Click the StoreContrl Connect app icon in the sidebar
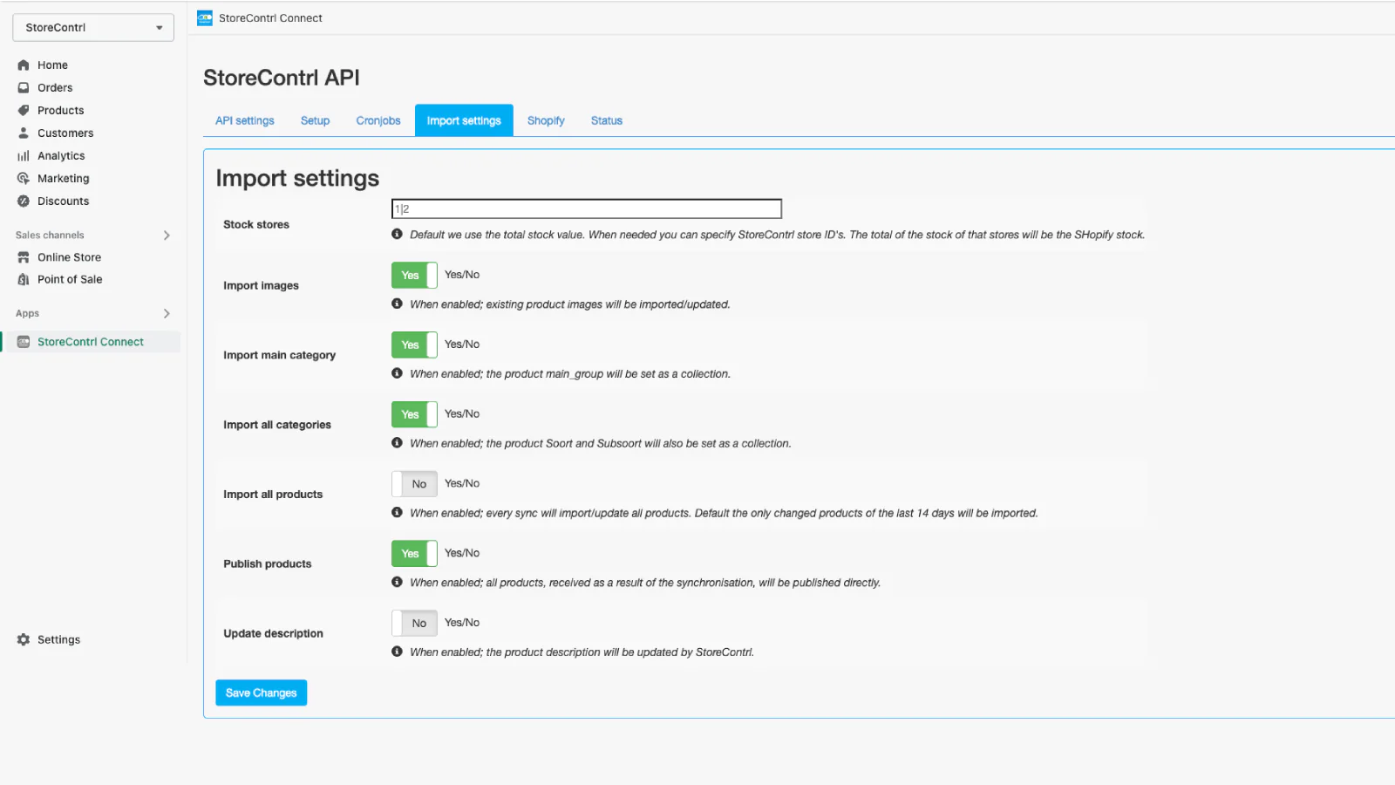The width and height of the screenshot is (1395, 785). coord(24,342)
